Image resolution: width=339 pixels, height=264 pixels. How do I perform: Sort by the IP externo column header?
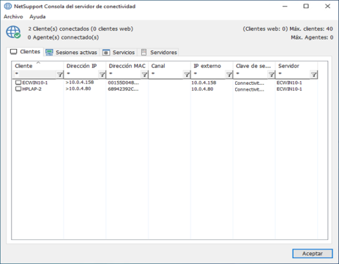(x=212, y=66)
